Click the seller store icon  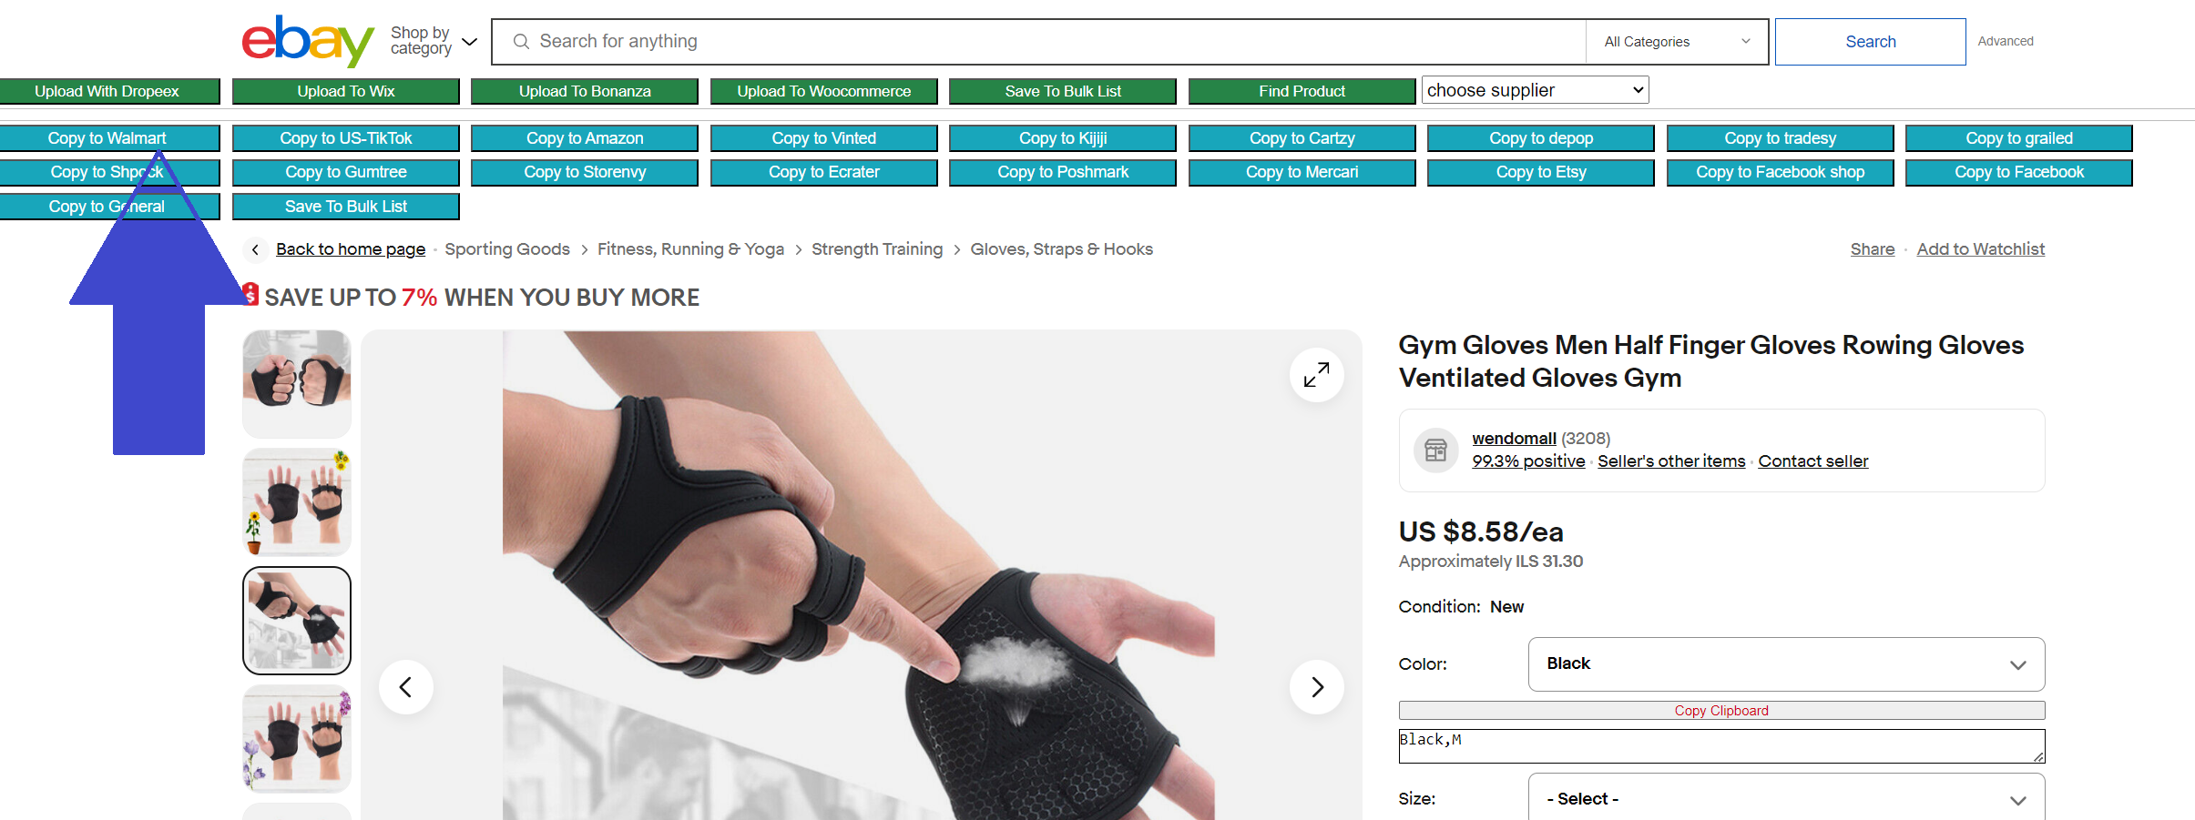pyautogui.click(x=1435, y=450)
